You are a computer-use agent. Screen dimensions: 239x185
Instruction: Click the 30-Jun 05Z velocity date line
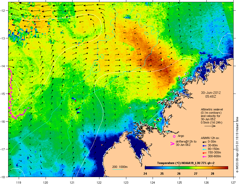click(x=208, y=119)
